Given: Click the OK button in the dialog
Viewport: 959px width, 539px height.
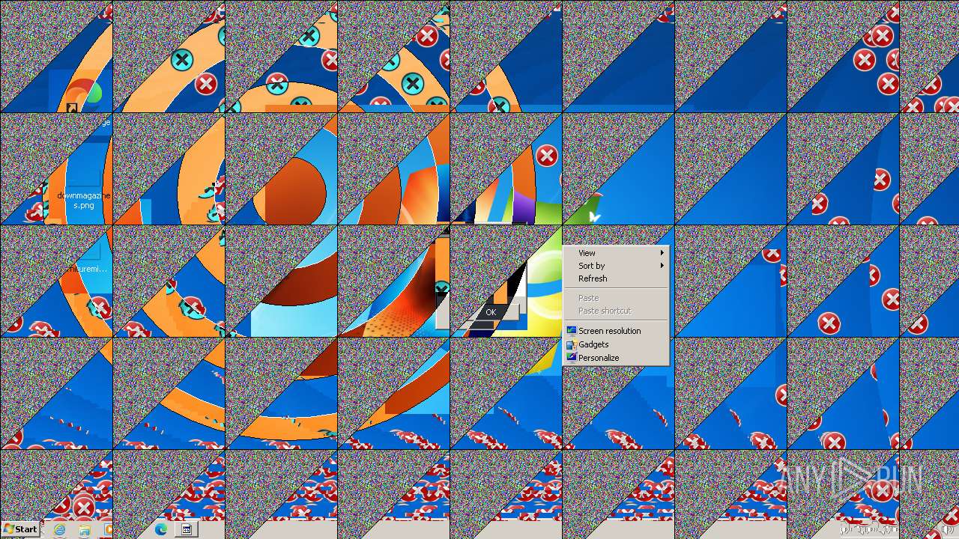Looking at the screenshot, I should click(x=491, y=312).
